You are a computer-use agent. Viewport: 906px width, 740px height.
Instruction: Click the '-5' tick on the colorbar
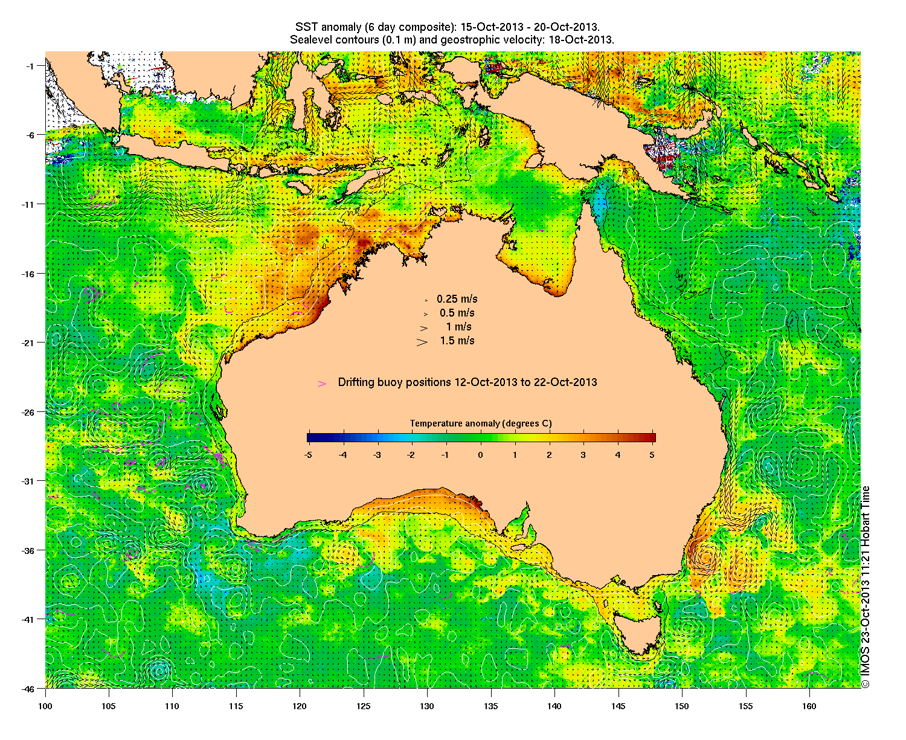[307, 455]
